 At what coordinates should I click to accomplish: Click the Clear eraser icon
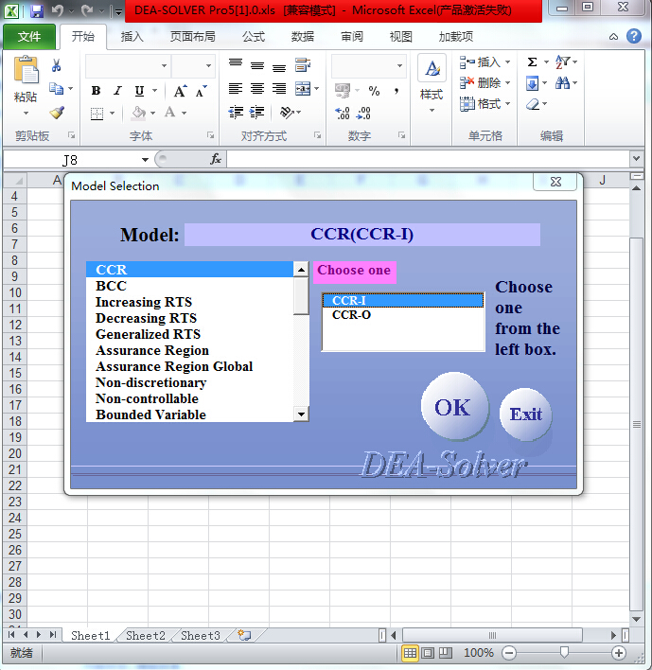[x=533, y=104]
